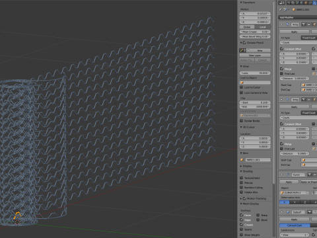Uncheck Edges overlay checkbox
The height and width of the screenshot is (238, 317).
pos(242,219)
